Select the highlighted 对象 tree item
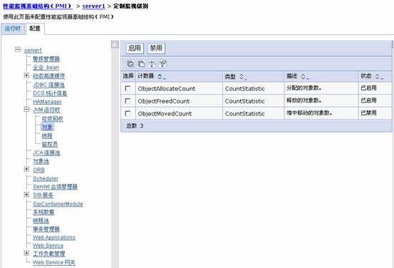The width and height of the screenshot is (394, 268). pyautogui.click(x=47, y=127)
